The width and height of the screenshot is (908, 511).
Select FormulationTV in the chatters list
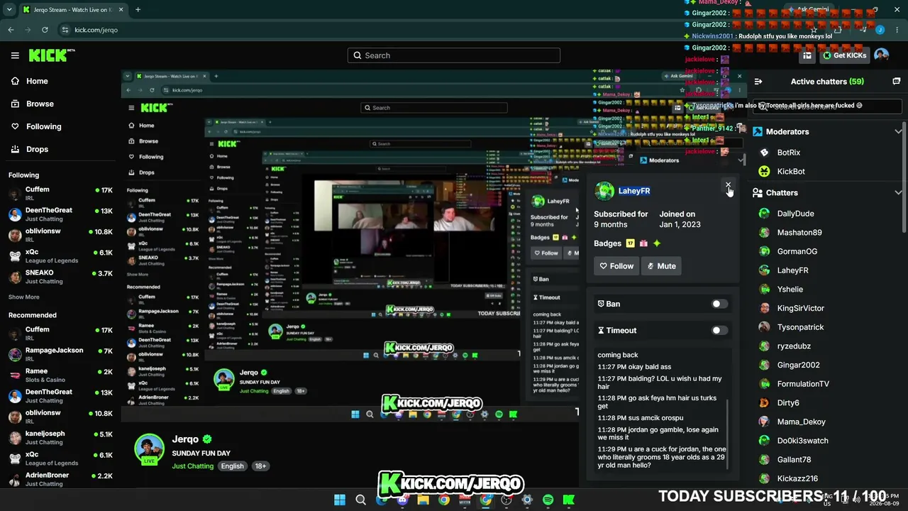point(803,384)
